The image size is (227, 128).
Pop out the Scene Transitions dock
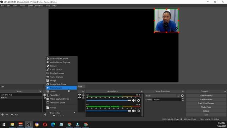(x=183, y=91)
